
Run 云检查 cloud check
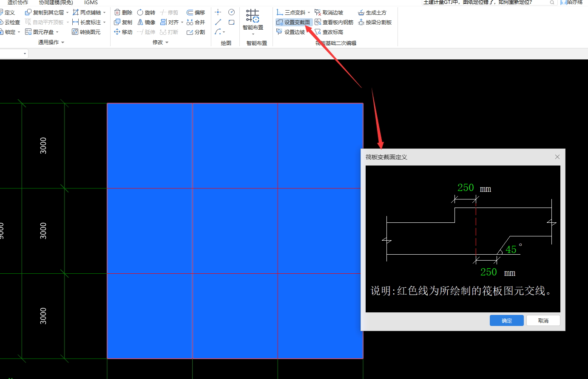[10, 22]
